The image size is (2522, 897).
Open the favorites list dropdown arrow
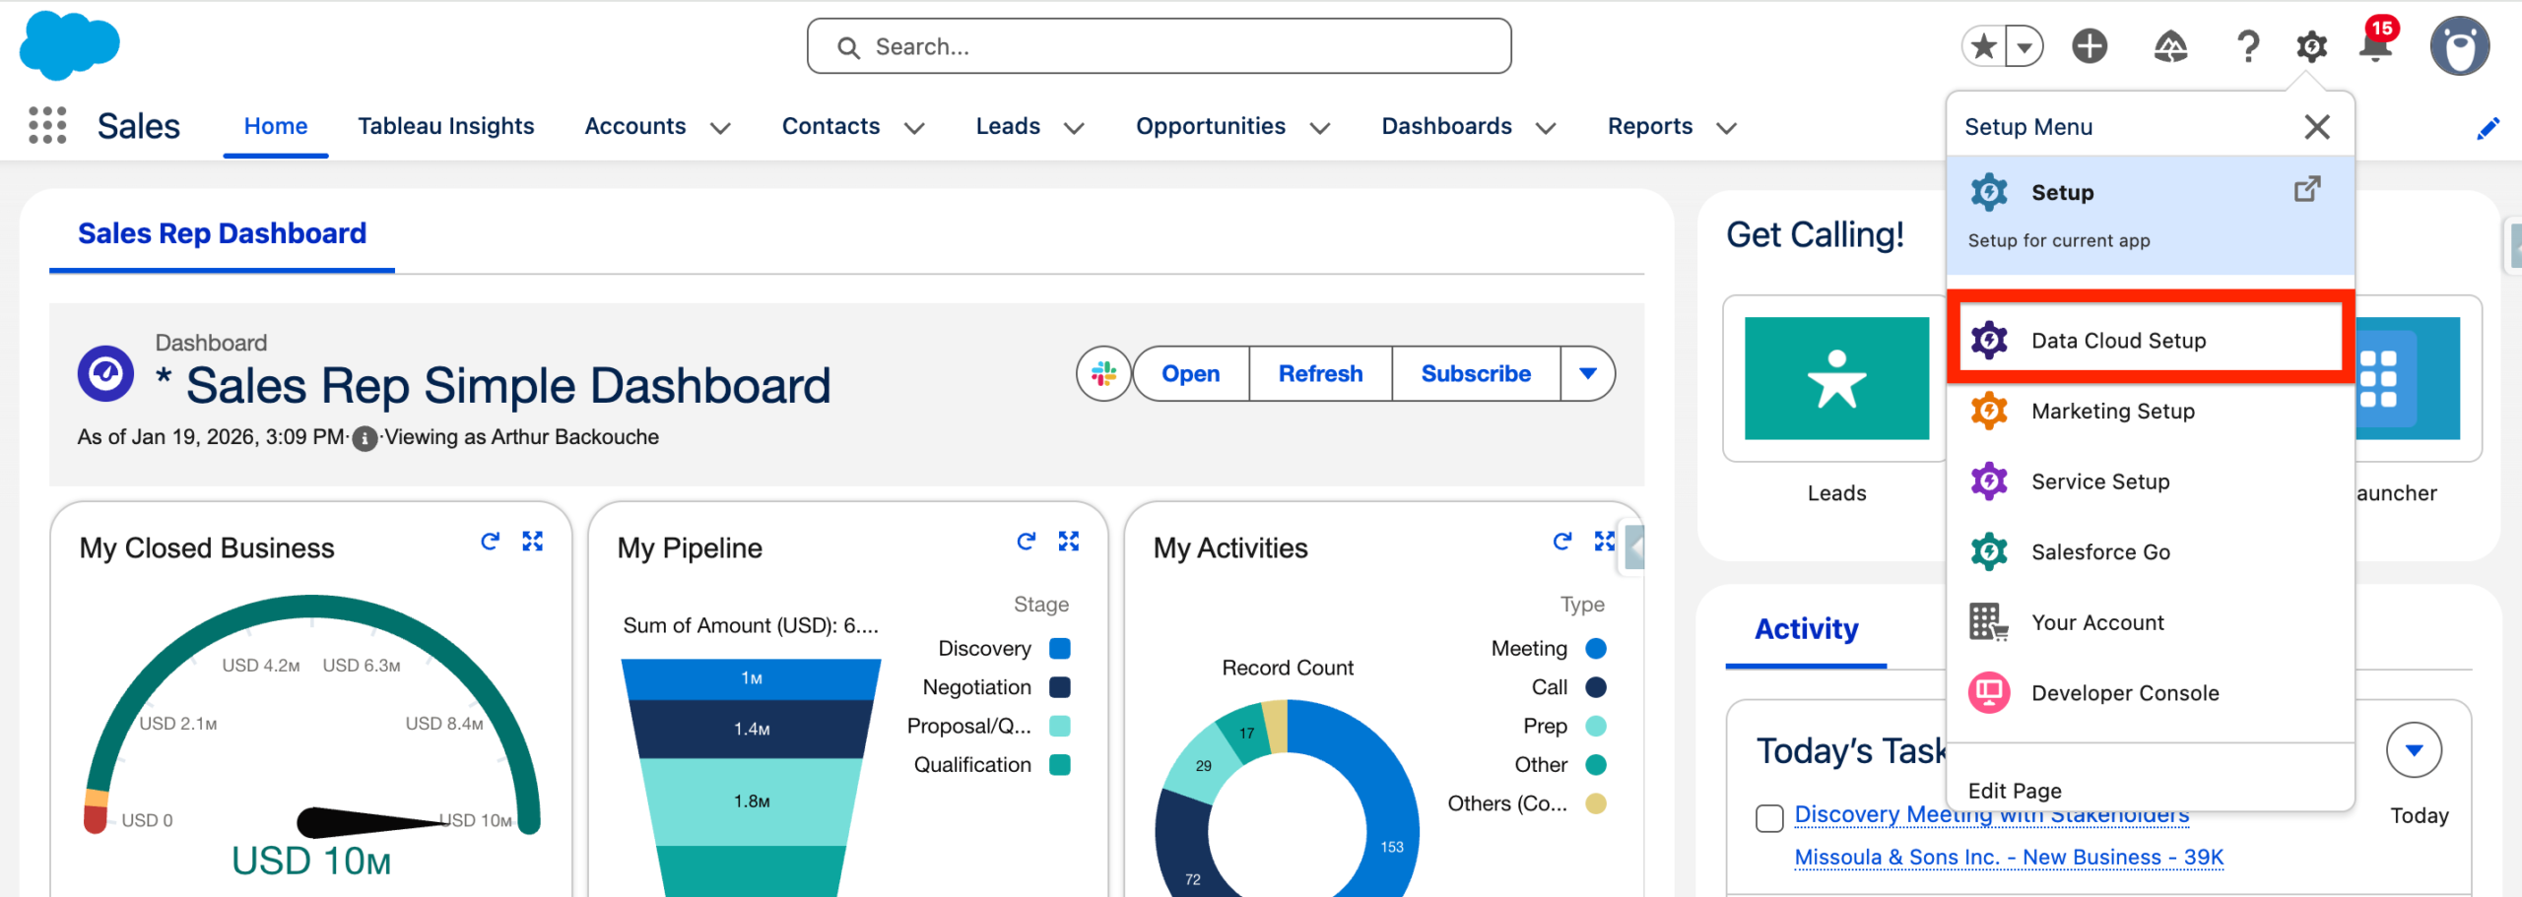(x=2024, y=45)
